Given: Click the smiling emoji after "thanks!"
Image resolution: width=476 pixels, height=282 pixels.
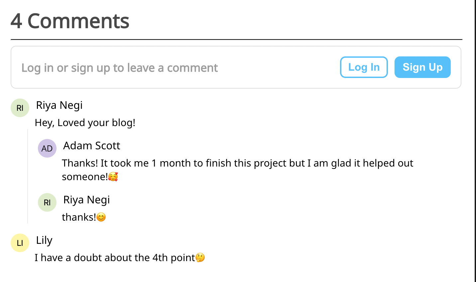Looking at the screenshot, I should pos(101,217).
